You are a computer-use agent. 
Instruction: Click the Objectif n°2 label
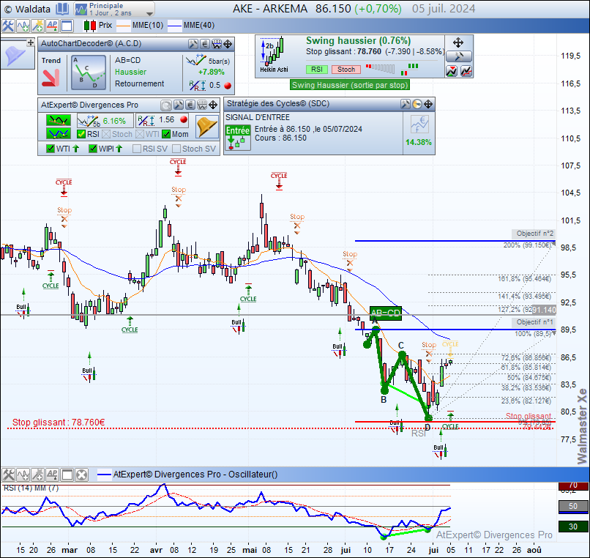pyautogui.click(x=534, y=234)
